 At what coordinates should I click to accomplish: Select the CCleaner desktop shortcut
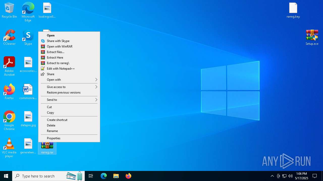pyautogui.click(x=9, y=38)
